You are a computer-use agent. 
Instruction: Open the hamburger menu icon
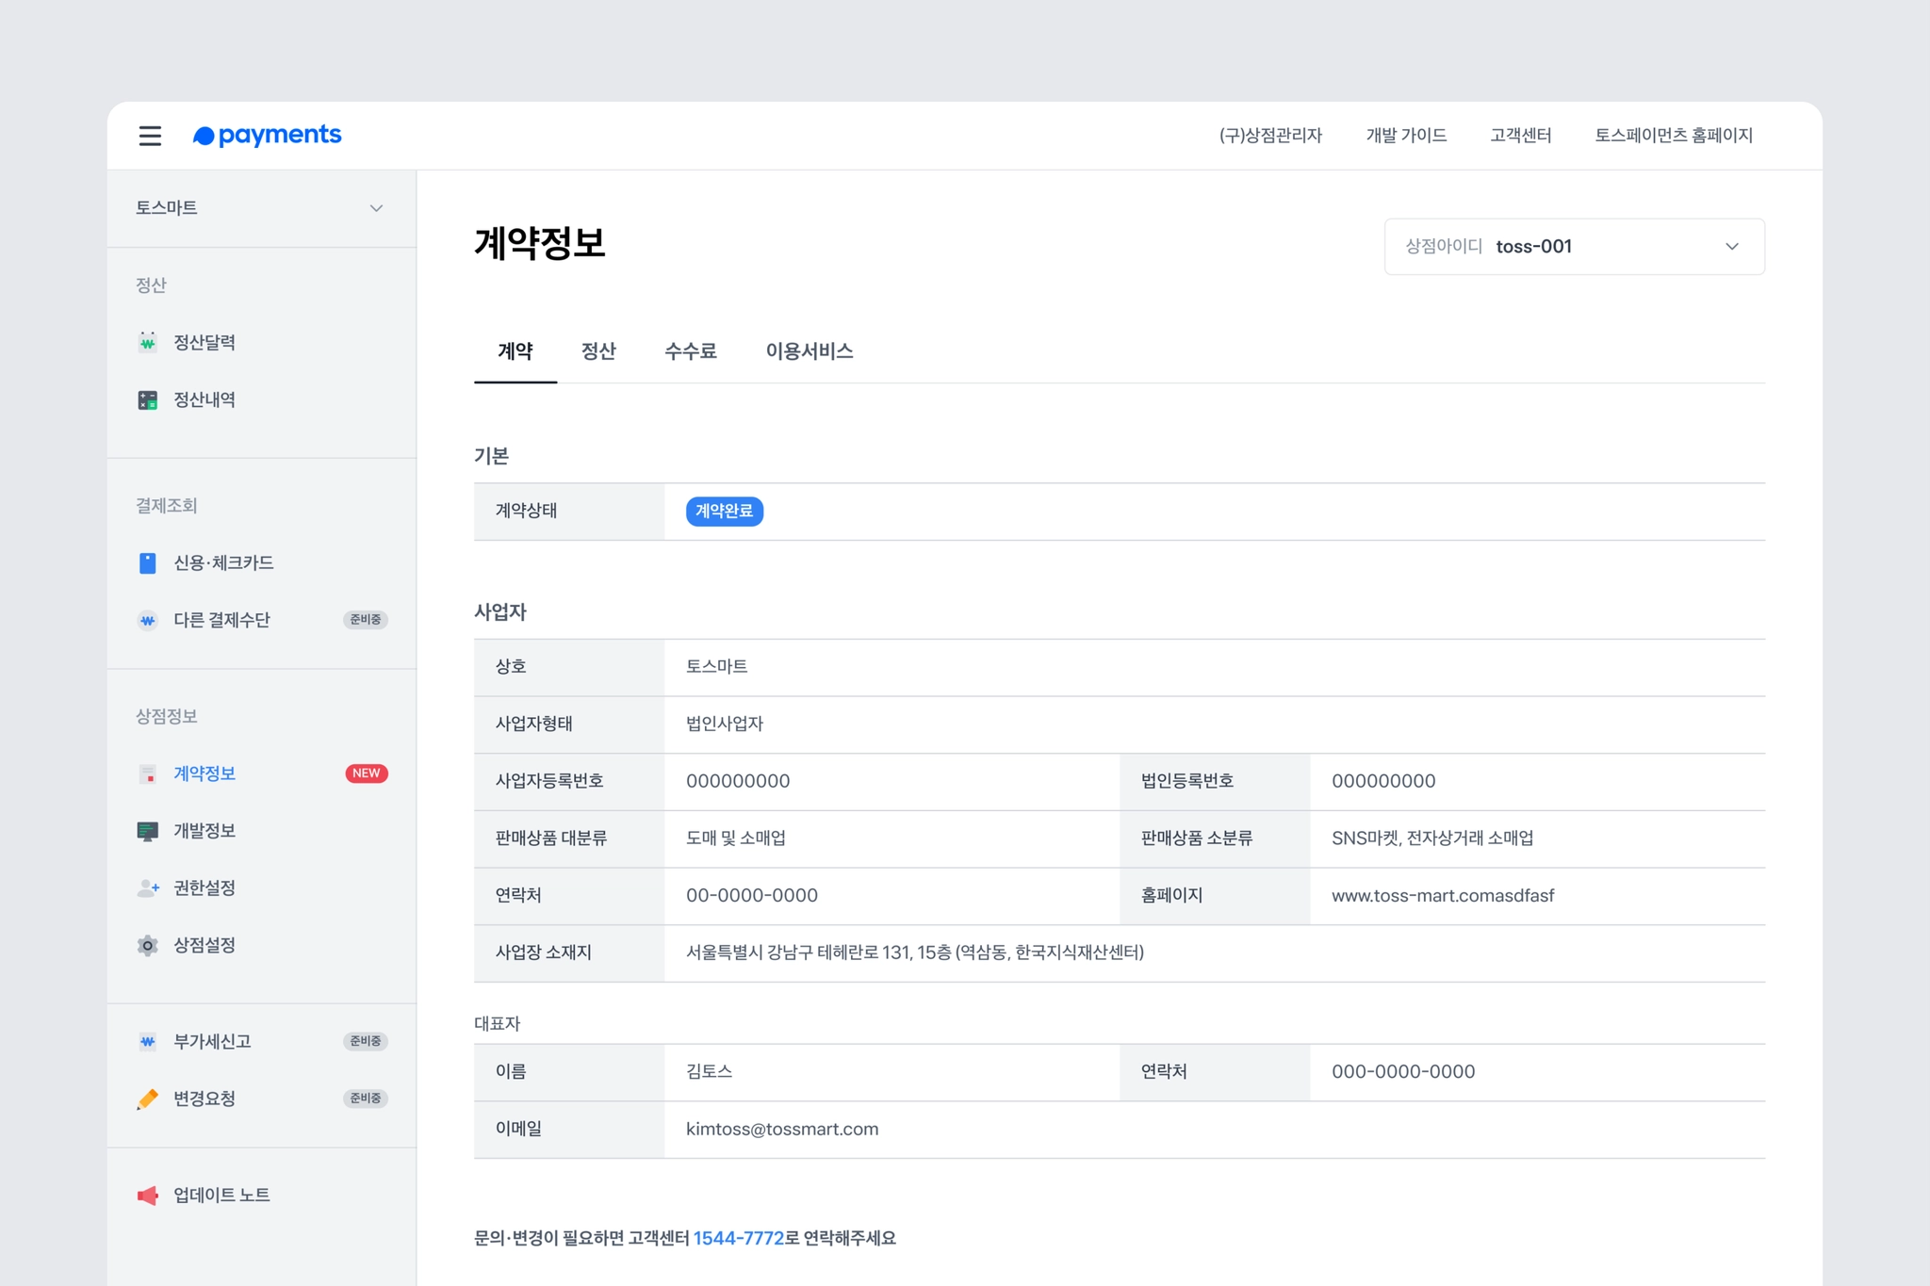point(150,136)
